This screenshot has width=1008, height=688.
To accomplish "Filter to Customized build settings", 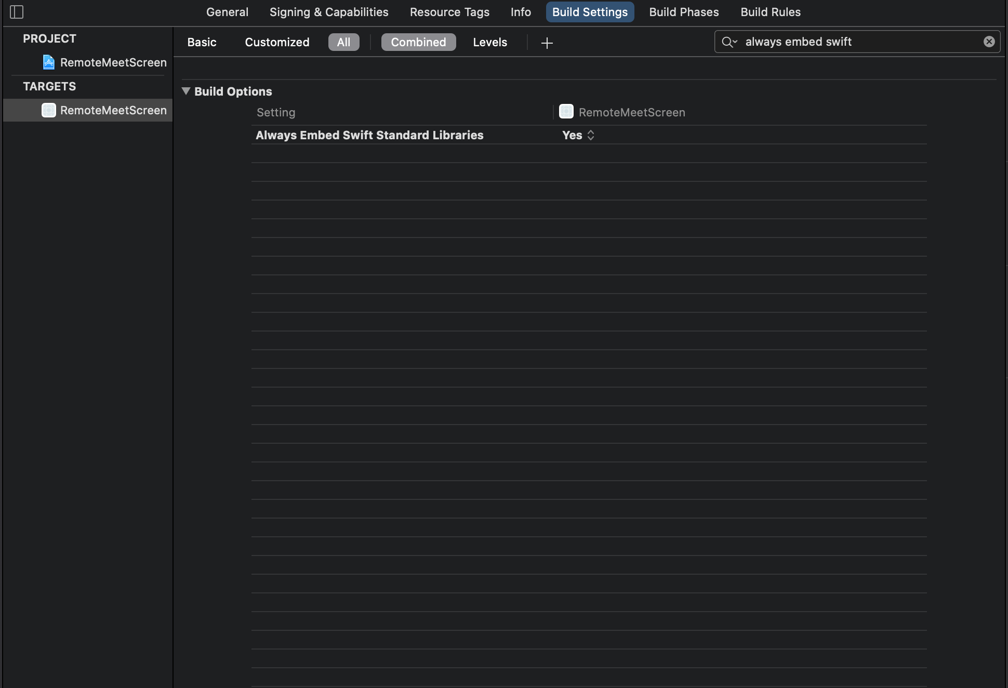I will tap(277, 42).
